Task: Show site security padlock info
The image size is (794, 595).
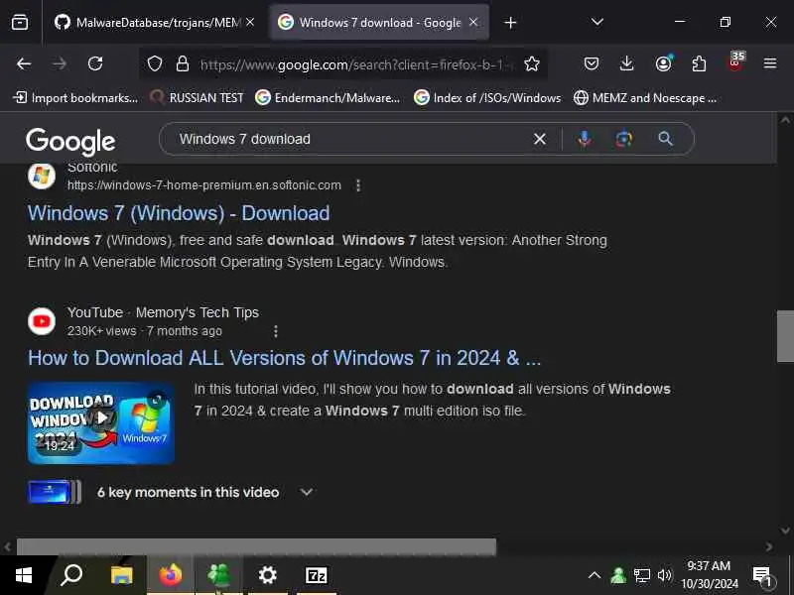Action: [183, 64]
